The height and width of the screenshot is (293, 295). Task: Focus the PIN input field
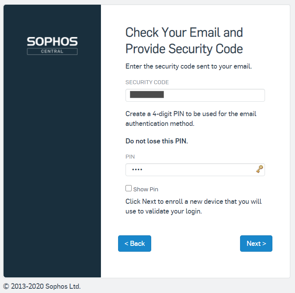pos(195,169)
